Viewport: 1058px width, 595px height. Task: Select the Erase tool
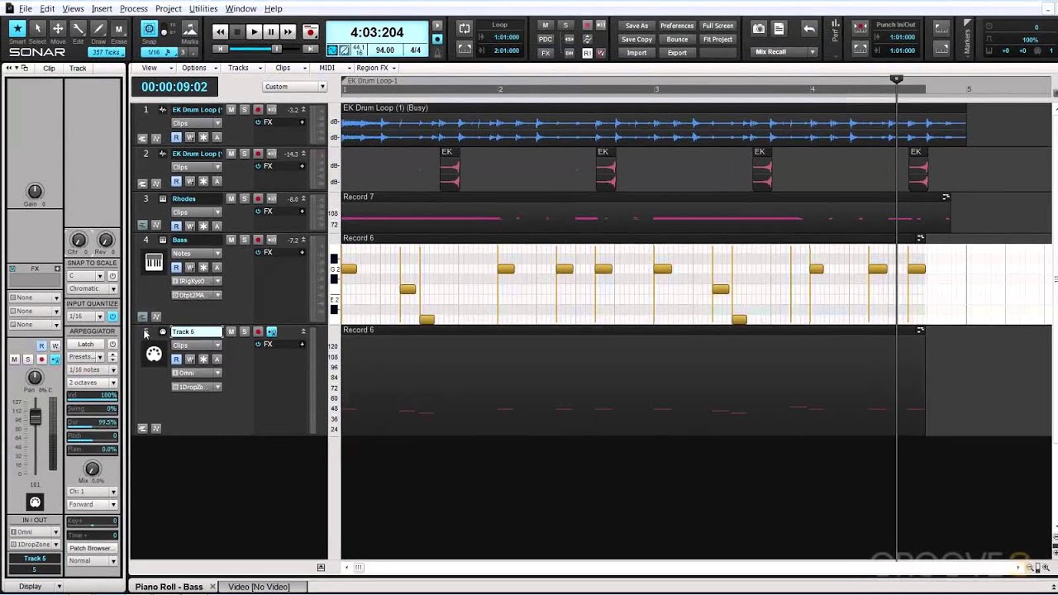[118, 30]
